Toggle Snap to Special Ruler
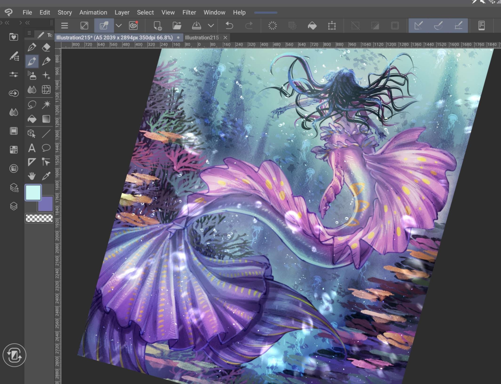 click(438, 26)
